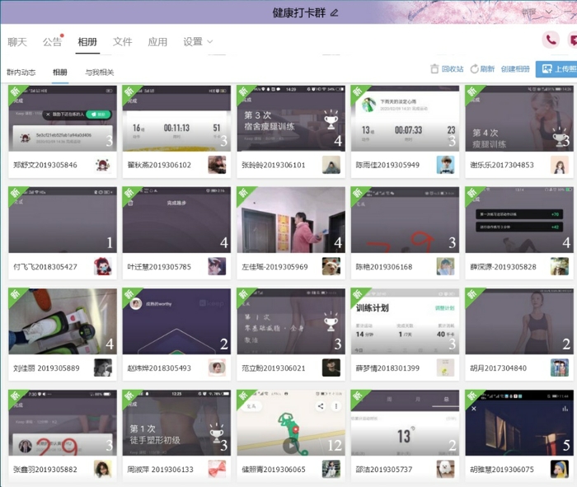Switch to the 聊天 chat tab

(x=17, y=42)
